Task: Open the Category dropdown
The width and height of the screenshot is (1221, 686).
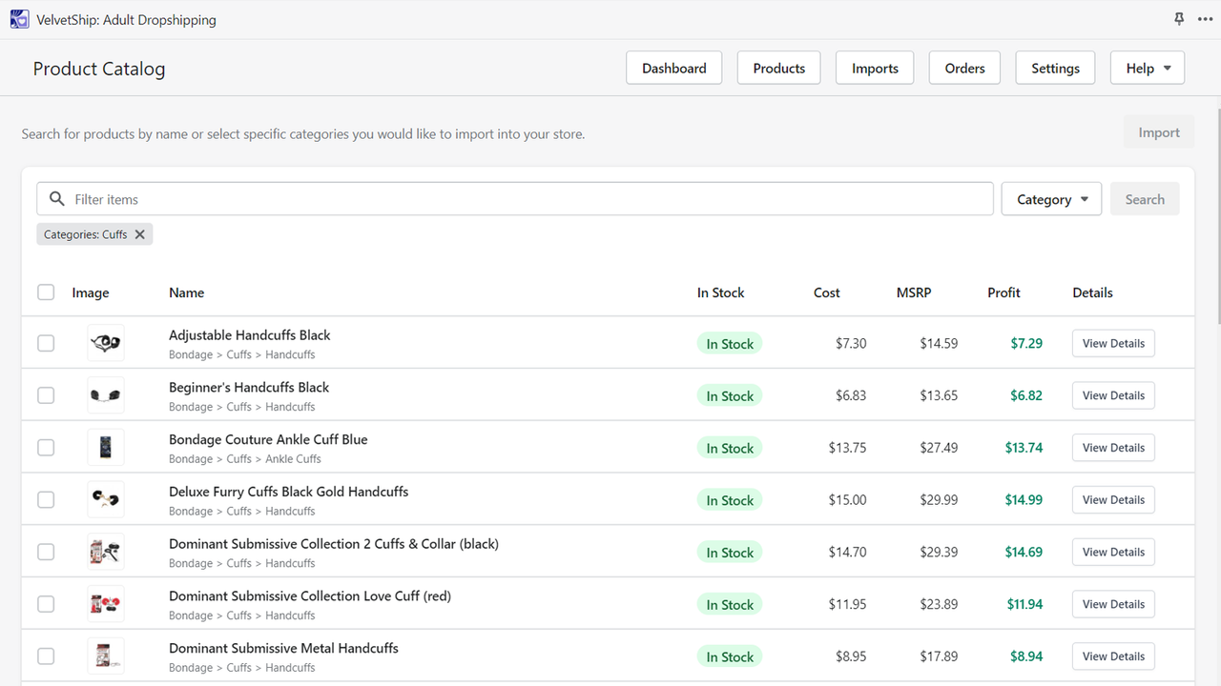Action: click(x=1051, y=199)
